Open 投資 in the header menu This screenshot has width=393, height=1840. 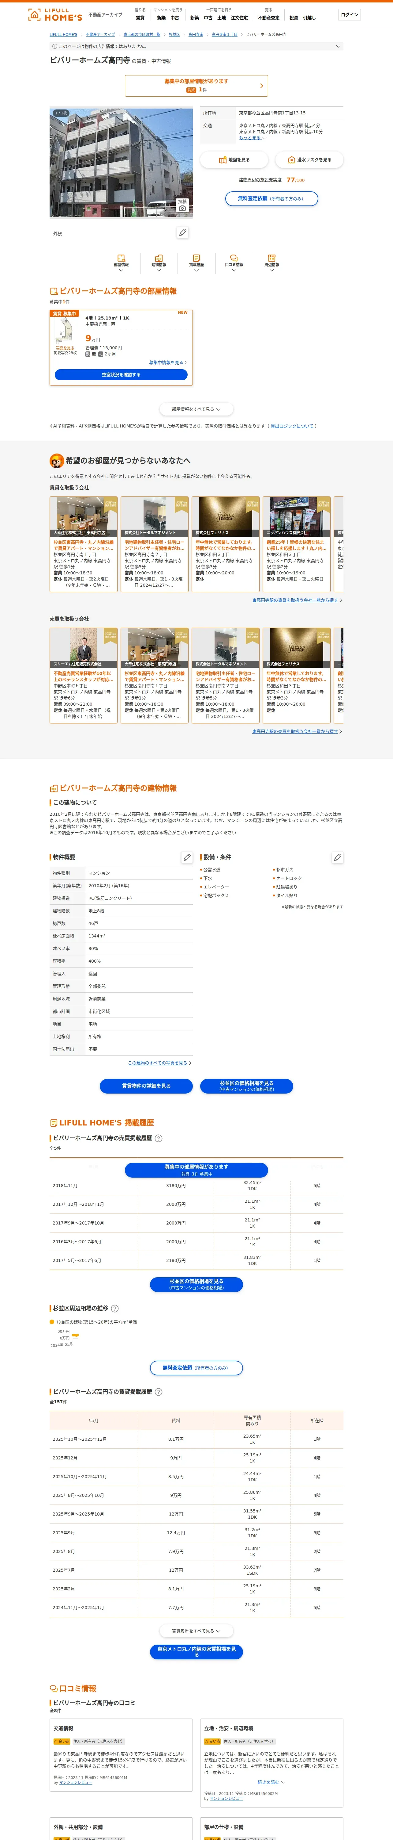(x=293, y=18)
